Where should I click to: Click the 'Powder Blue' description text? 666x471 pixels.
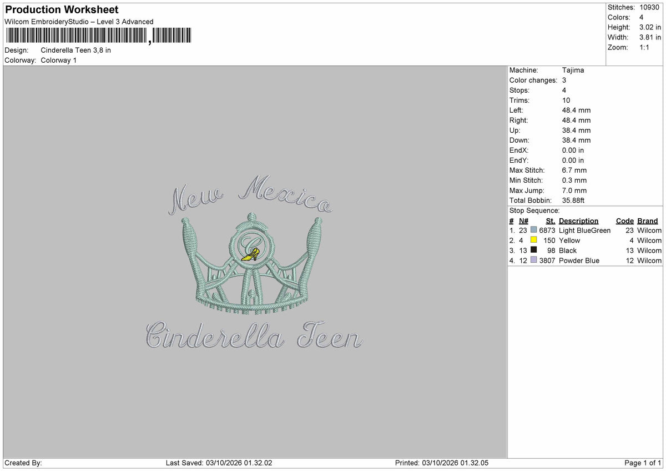(579, 260)
